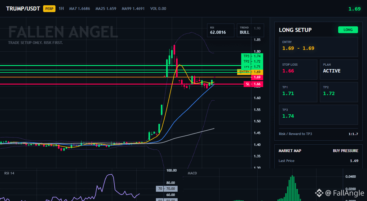Click the red 1.69 current price tag
This screenshot has height=201, width=367.
click(257, 77)
